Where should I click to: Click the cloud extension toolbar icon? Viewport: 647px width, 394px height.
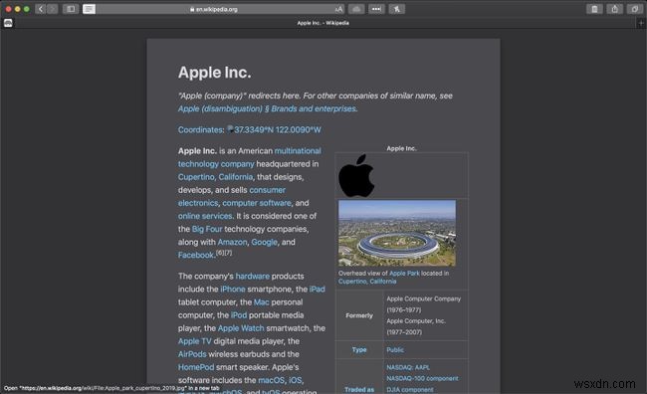coord(356,9)
